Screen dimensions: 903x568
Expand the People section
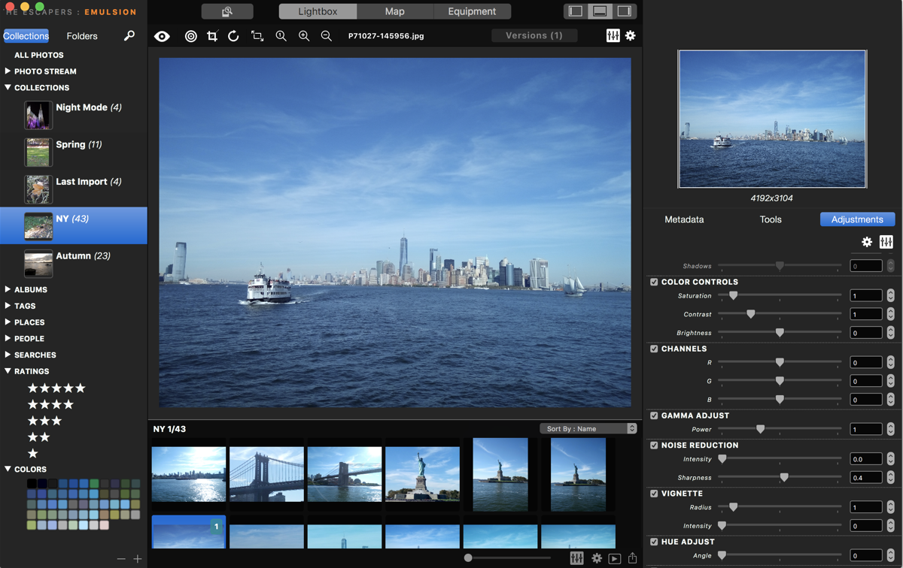tap(8, 338)
